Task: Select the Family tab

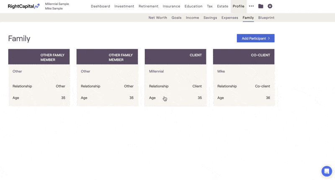Action: (x=248, y=18)
